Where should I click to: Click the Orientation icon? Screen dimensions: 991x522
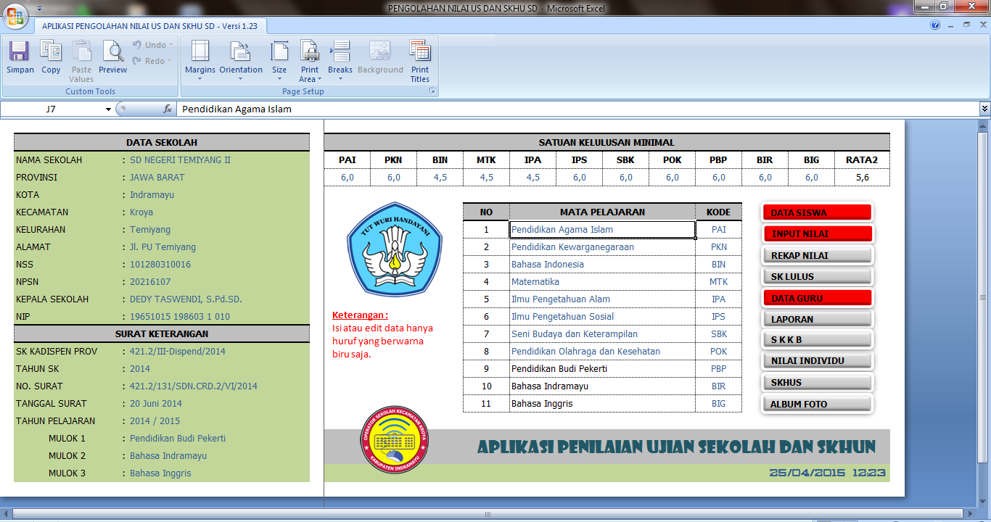(x=241, y=62)
